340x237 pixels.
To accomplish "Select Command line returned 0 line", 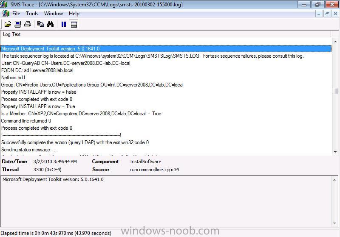I will (x=166, y=121).
